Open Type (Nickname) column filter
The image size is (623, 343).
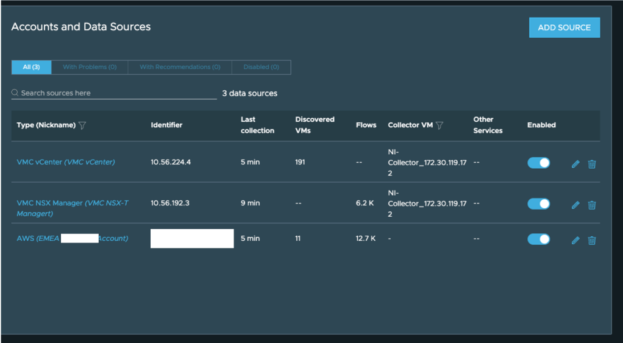[x=82, y=126]
